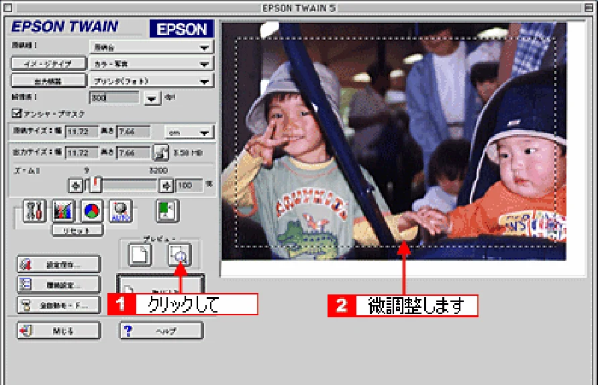
Task: Open the tone correction histogram tool
Action: pos(63,211)
